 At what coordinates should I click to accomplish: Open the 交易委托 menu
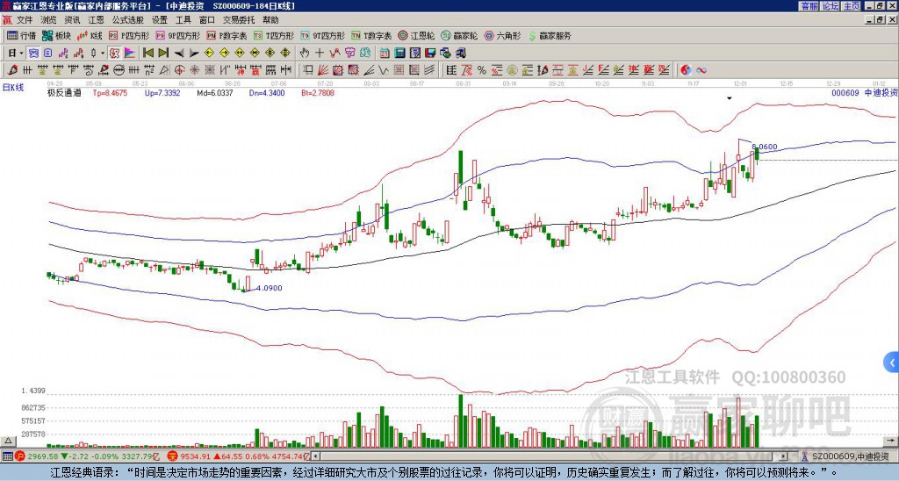point(239,20)
